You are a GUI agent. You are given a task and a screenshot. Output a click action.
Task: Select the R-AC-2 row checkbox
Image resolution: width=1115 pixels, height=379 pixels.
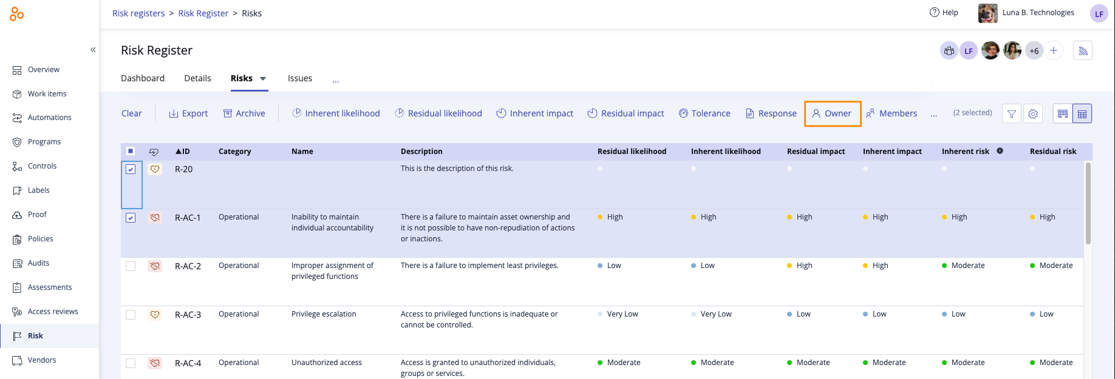pyautogui.click(x=131, y=266)
